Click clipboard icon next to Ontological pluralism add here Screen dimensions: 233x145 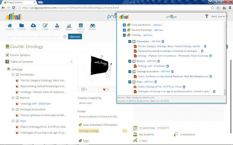172,71
